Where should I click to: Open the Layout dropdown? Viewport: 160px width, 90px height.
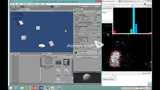click(x=95, y=7)
